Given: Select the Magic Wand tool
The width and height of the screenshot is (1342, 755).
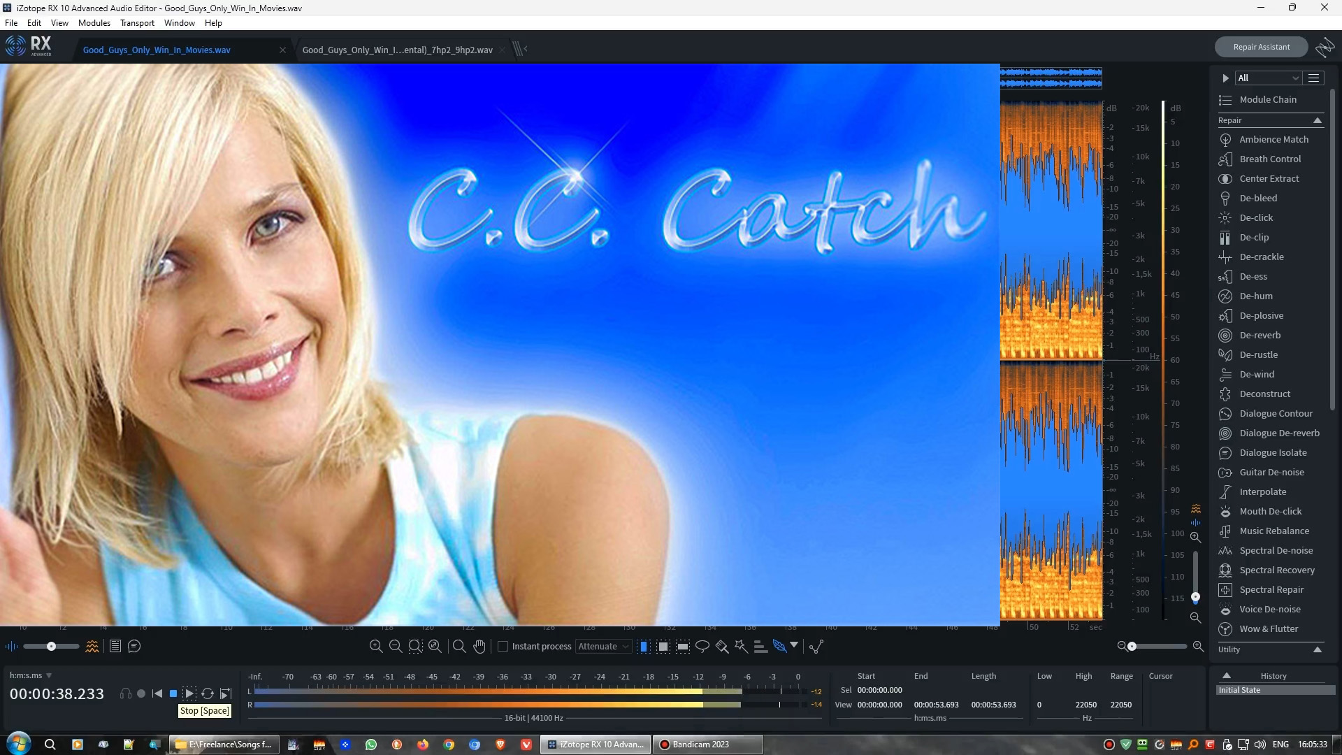Looking at the screenshot, I should 741,647.
